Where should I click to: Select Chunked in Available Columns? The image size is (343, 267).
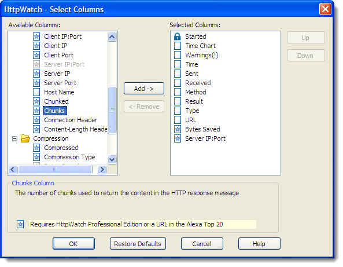tap(57, 101)
